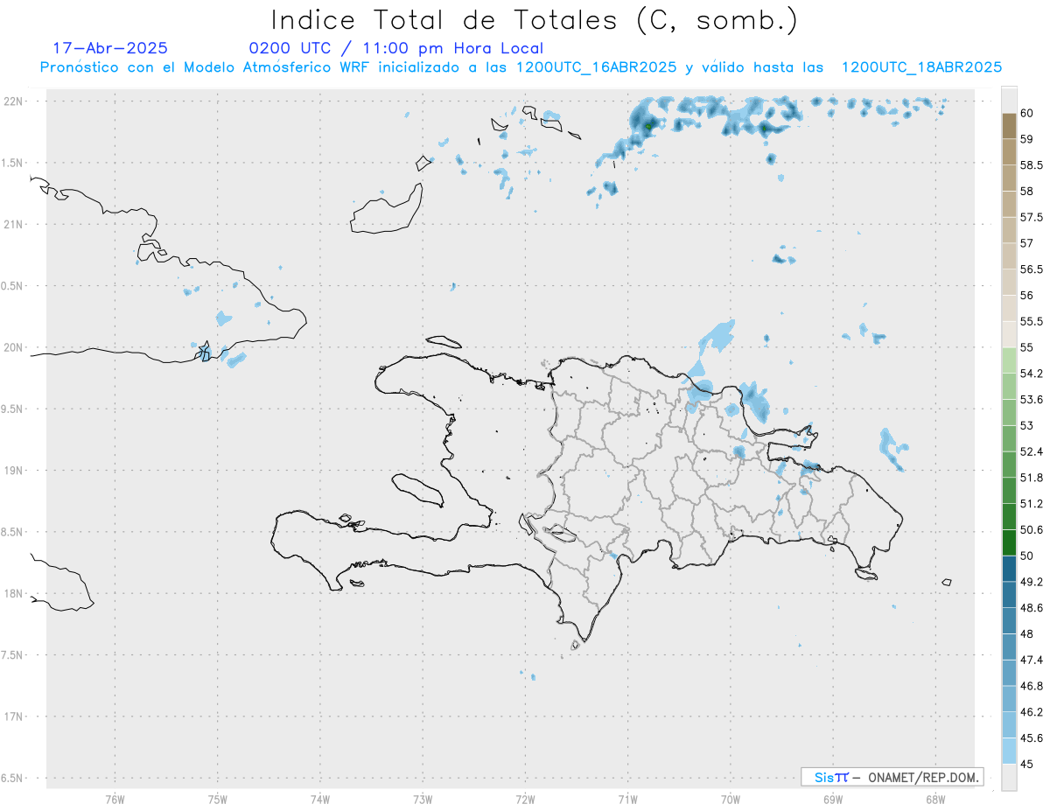Click the time label '0200 UTC / 11:00 pm Hora Local'

[396, 48]
